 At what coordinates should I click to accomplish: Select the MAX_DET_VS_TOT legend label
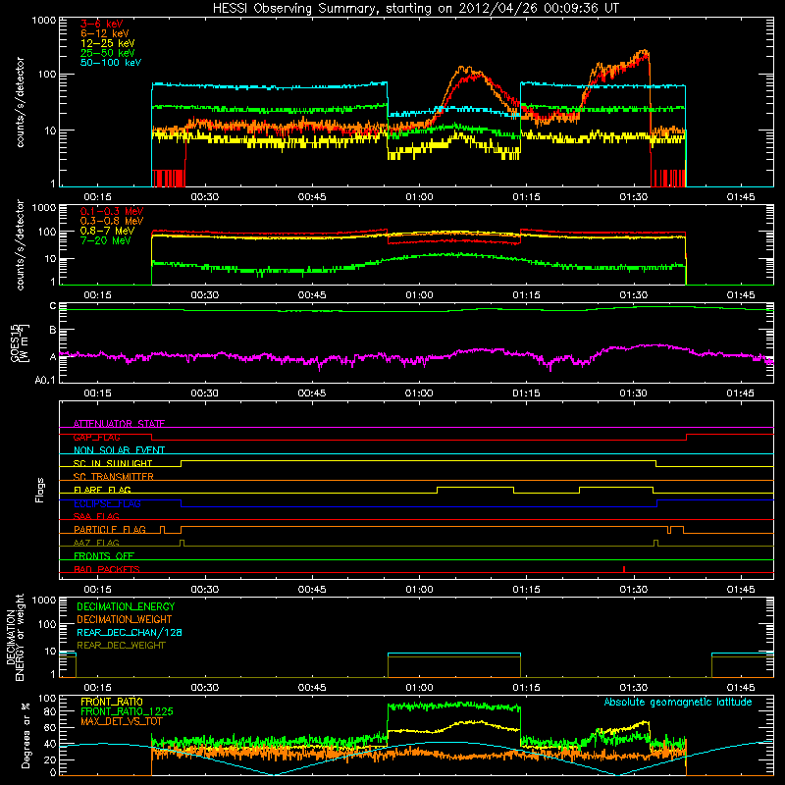tap(122, 721)
